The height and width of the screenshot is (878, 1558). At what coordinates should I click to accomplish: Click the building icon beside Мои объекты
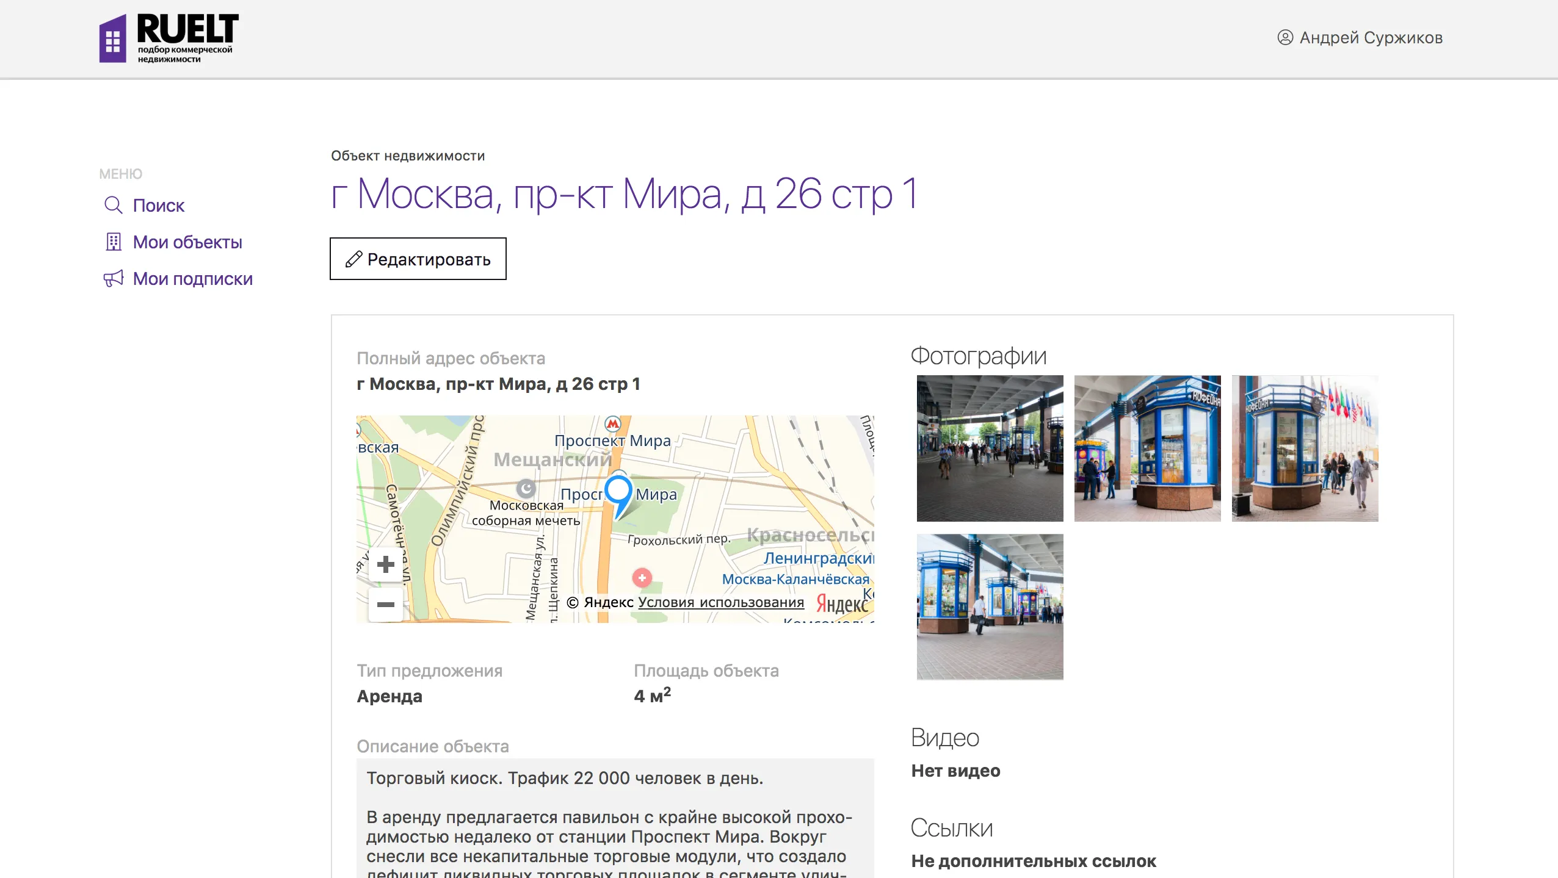click(113, 242)
